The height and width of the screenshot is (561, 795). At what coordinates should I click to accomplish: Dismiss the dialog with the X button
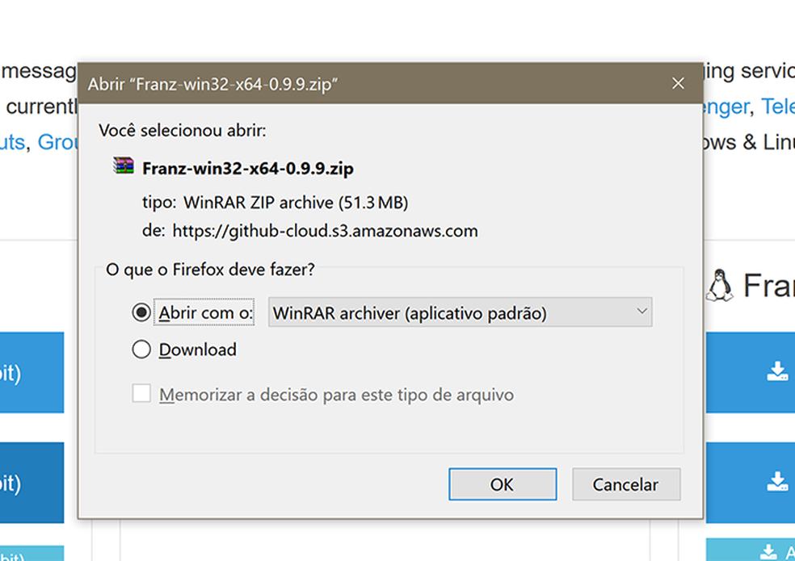(x=678, y=82)
